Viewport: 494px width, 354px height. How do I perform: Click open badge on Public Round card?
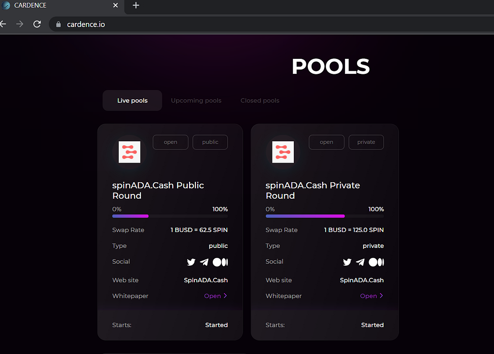[x=170, y=142]
